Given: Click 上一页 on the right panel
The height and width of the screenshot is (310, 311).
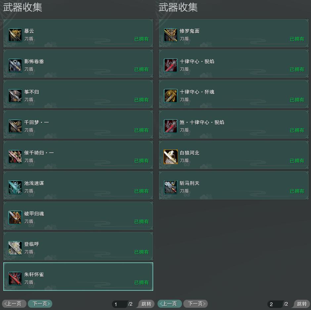Looking at the screenshot, I should point(170,304).
